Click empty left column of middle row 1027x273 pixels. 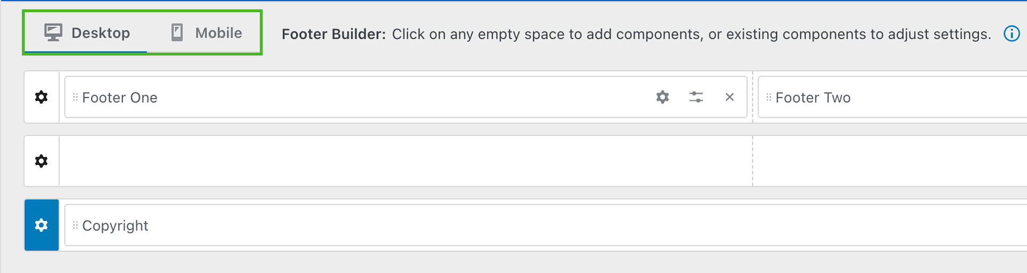point(405,161)
